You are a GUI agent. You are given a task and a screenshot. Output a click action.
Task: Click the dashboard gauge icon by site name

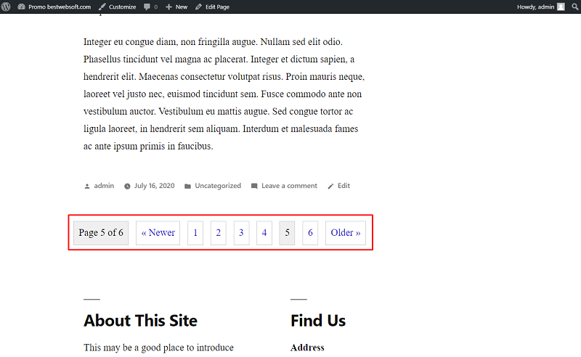[21, 7]
